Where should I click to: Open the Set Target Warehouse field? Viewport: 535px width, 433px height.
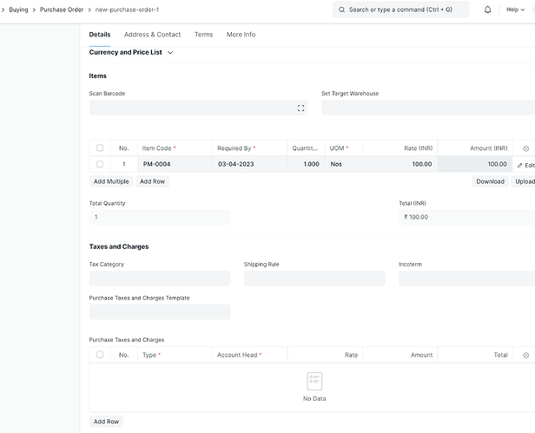pos(428,108)
